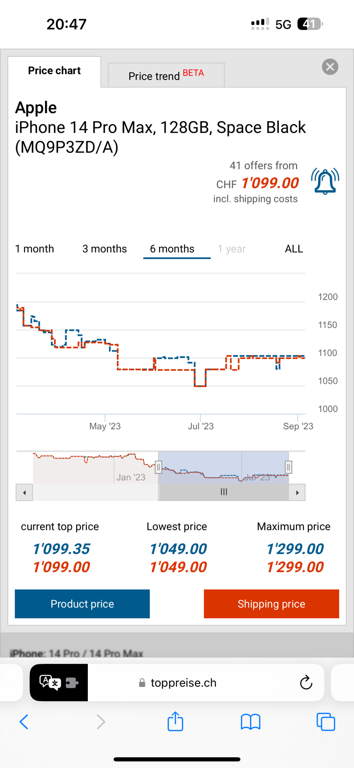Select the ALL time range
The height and width of the screenshot is (768, 354).
pos(294,249)
